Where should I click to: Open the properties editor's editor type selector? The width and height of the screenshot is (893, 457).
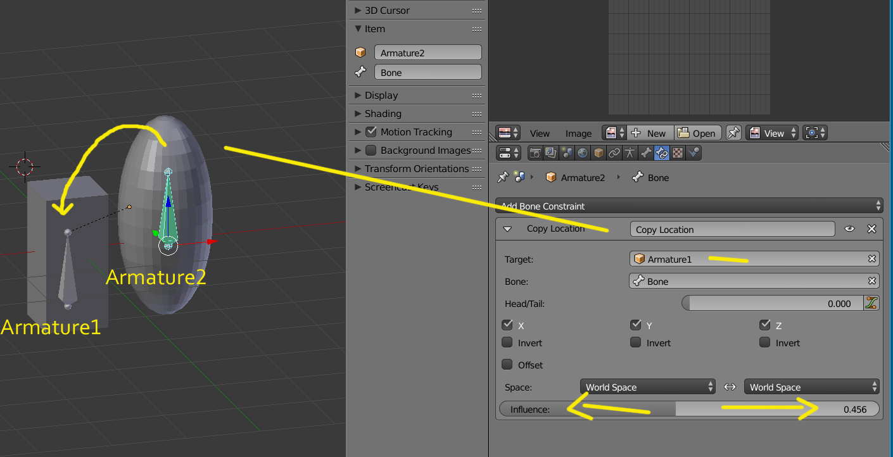coord(508,153)
